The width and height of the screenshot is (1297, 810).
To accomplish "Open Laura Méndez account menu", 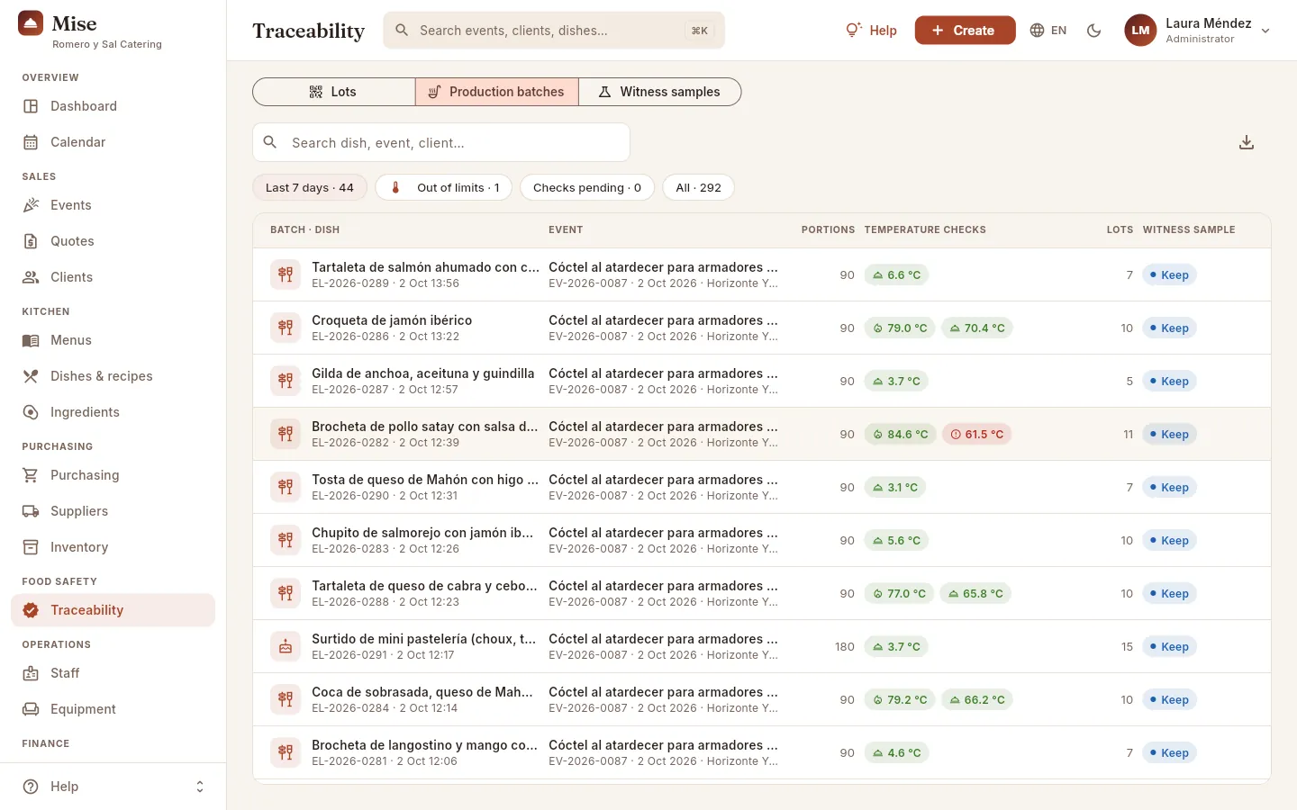I will point(1198,31).
